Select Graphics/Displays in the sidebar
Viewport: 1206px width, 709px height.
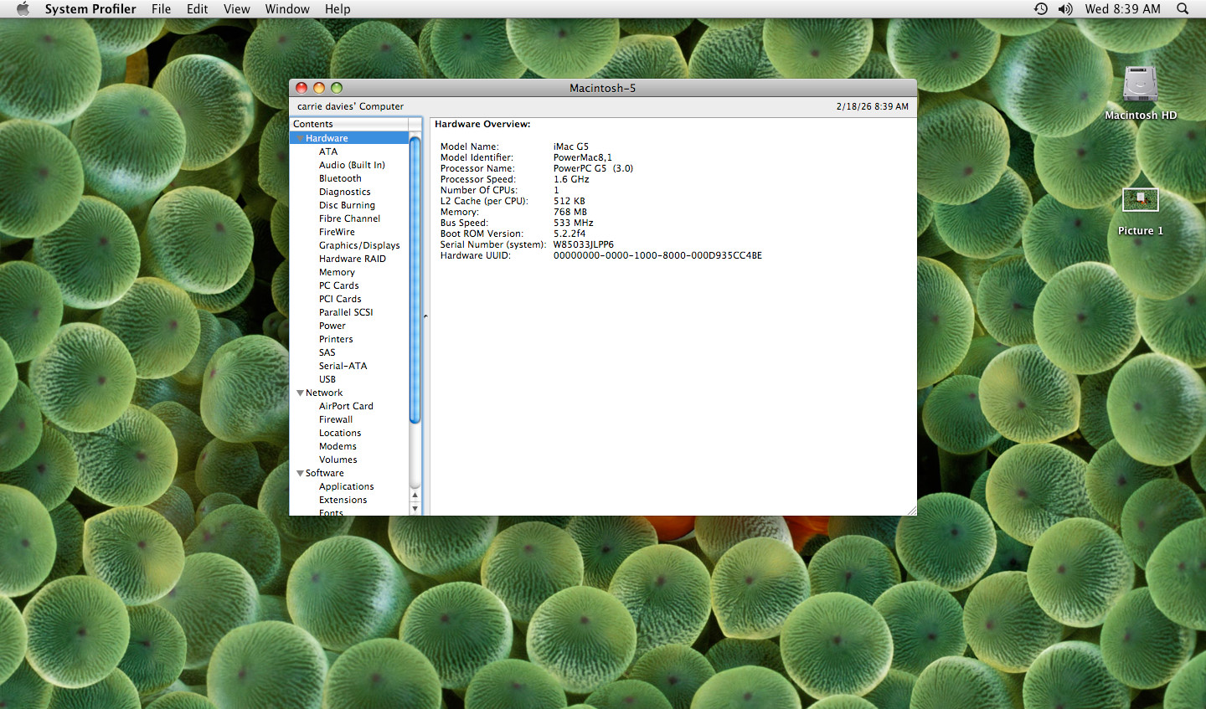click(x=358, y=245)
